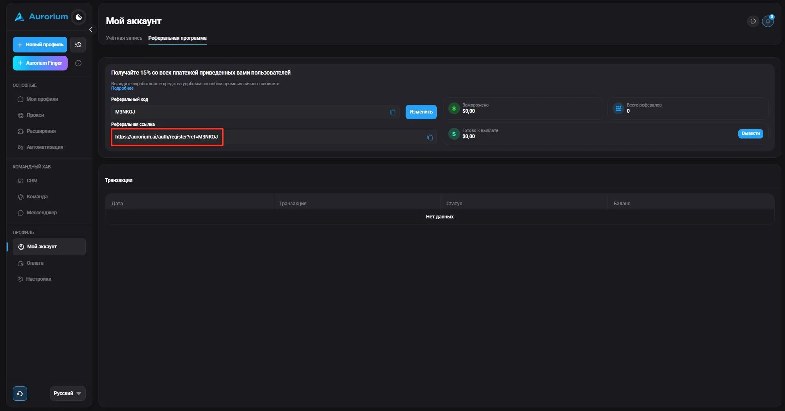
Task: Copy the referral code M3NKOJ with the copy icon
Action: tap(392, 112)
